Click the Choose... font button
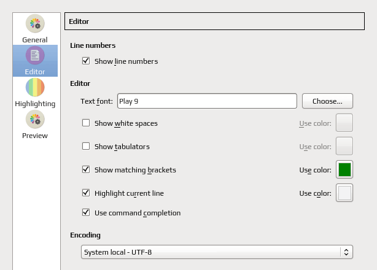The height and width of the screenshot is (270, 377). tap(327, 101)
